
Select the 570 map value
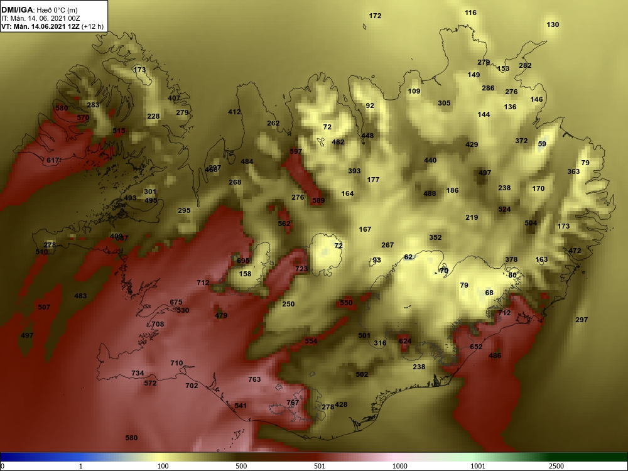click(83, 118)
